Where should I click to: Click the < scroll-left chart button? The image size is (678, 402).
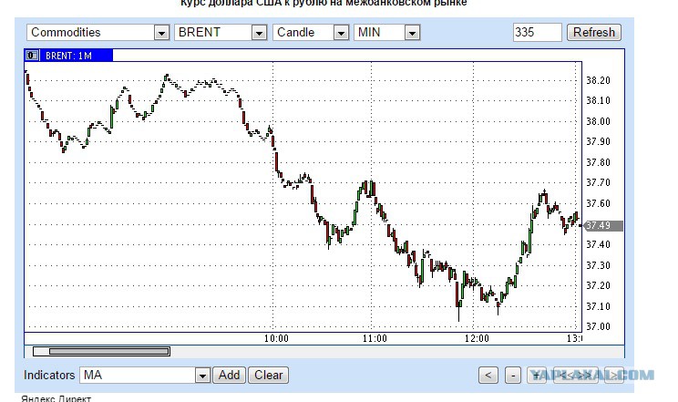pos(488,376)
